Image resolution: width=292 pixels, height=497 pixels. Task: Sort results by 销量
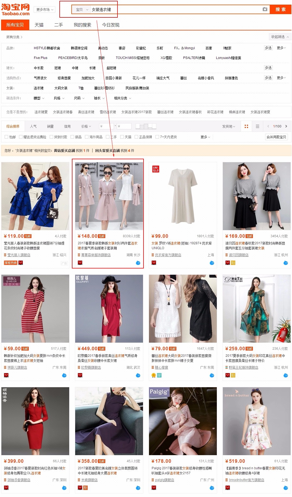[x=50, y=126]
